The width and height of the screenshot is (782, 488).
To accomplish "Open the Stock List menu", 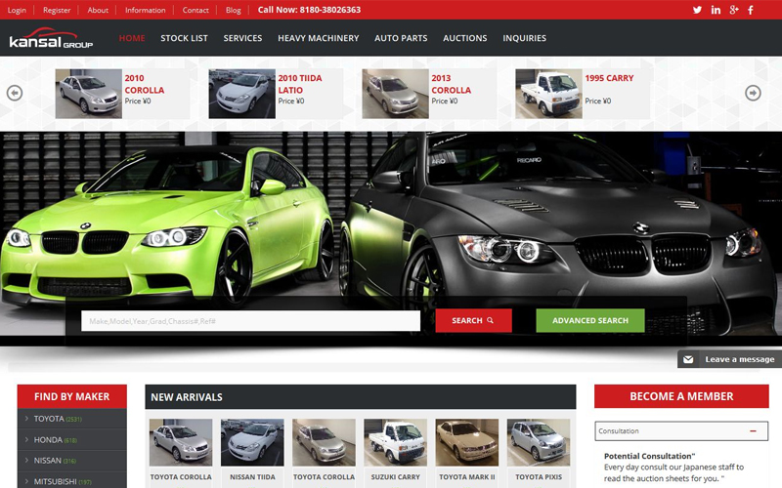I will (x=184, y=38).
